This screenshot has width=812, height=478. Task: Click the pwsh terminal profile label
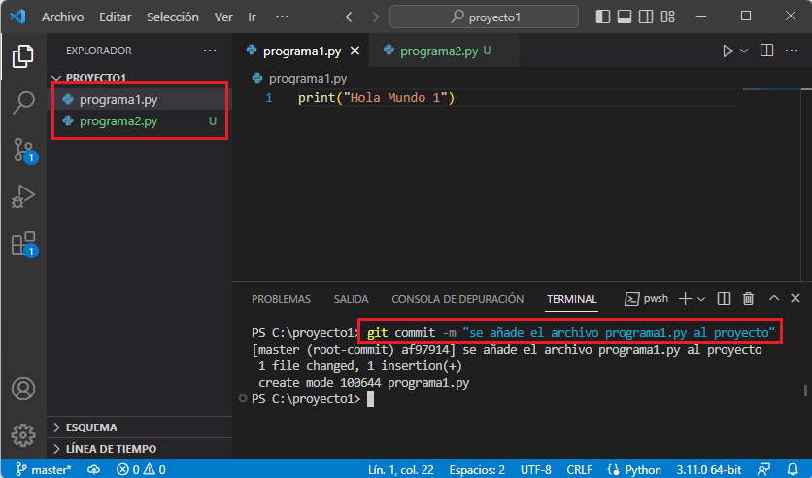(646, 299)
